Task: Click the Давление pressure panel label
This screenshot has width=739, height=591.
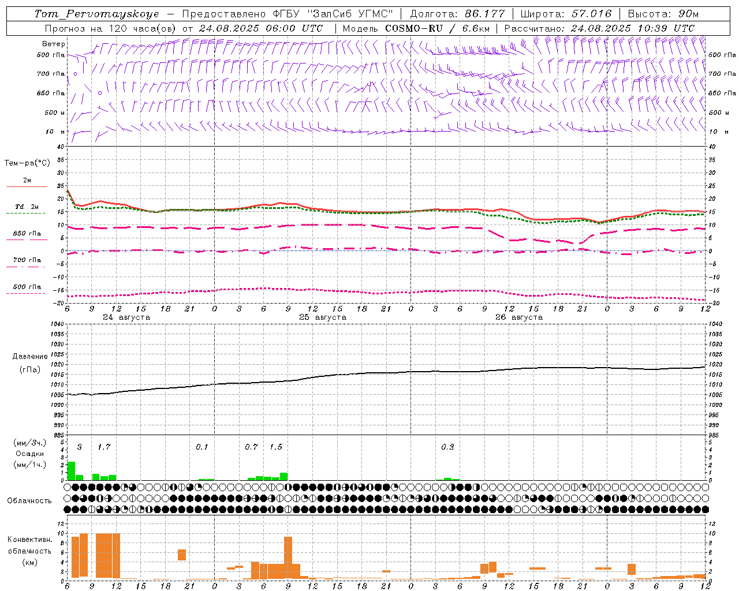Action: [30, 357]
